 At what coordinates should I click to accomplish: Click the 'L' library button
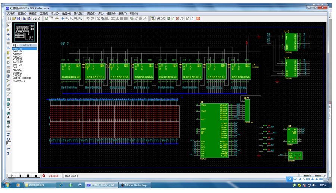point(18,45)
